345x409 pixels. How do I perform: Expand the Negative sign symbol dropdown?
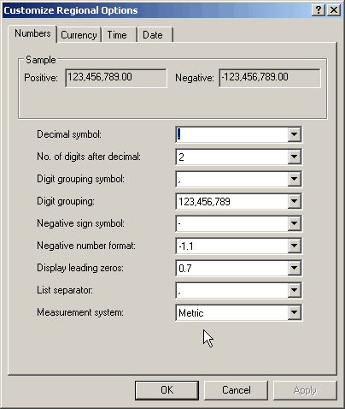[294, 223]
